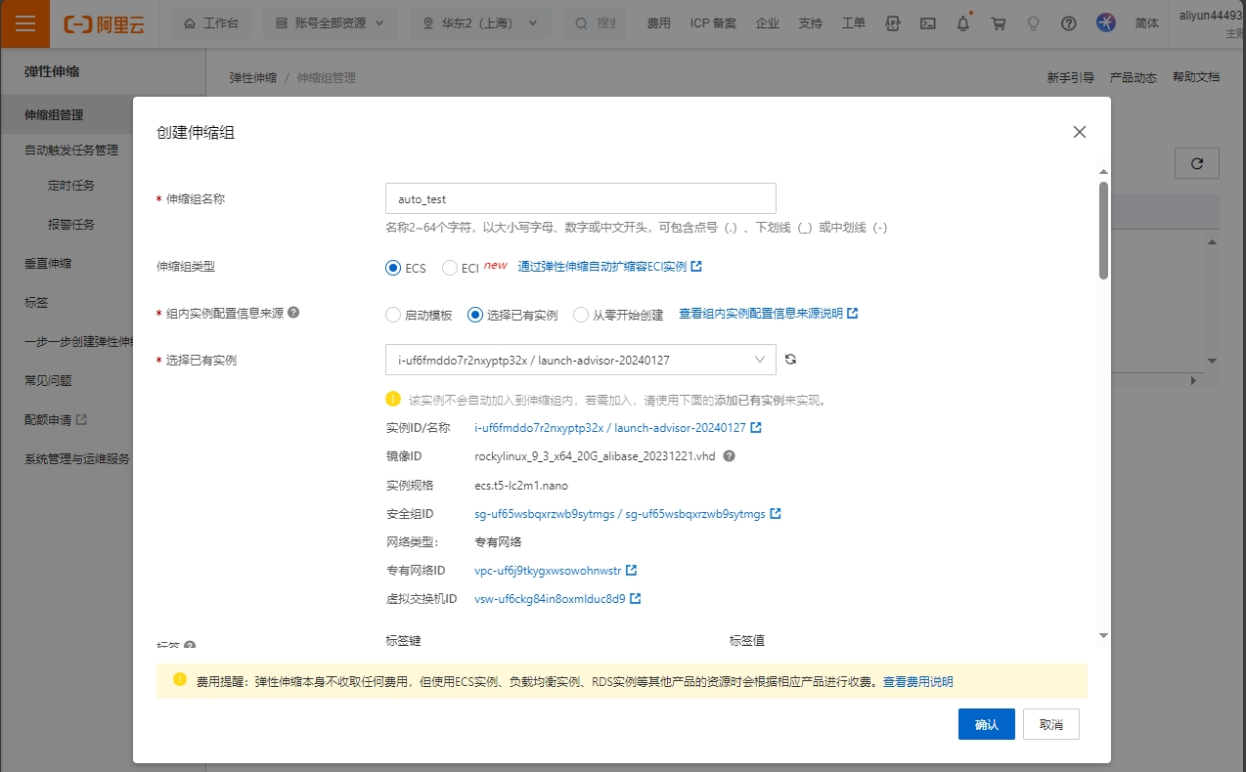Choose the 启动模板 radio option

[x=393, y=315]
